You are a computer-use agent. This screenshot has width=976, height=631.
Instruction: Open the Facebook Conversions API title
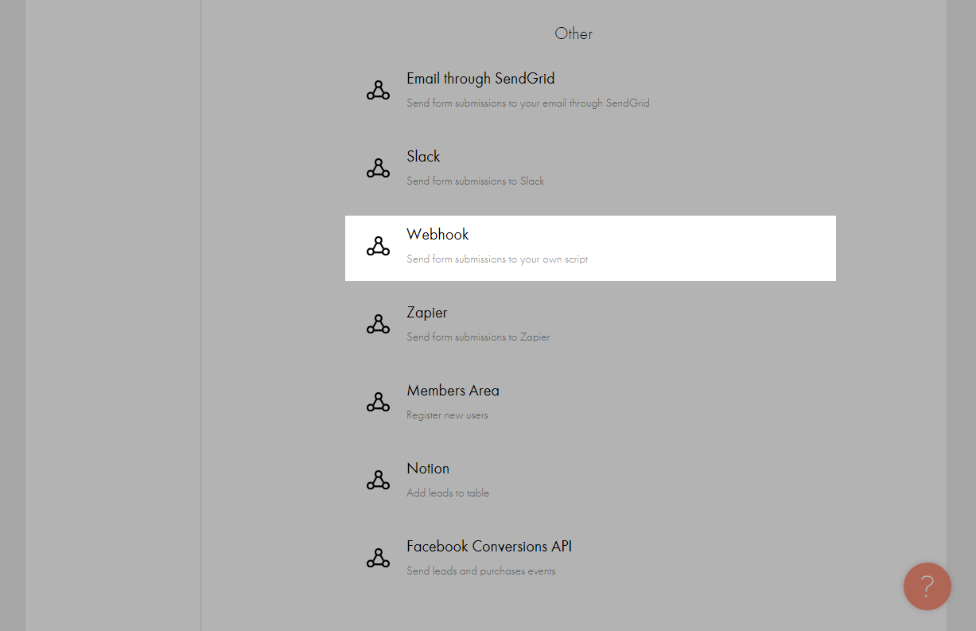point(489,547)
